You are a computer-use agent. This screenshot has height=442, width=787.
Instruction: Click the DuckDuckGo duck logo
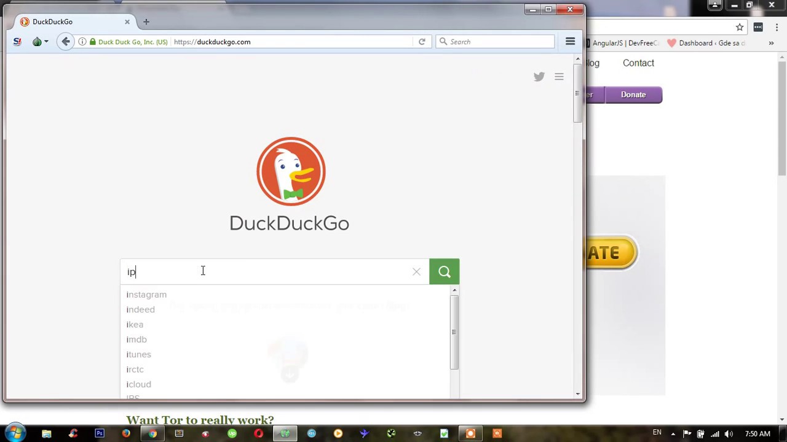[290, 171]
